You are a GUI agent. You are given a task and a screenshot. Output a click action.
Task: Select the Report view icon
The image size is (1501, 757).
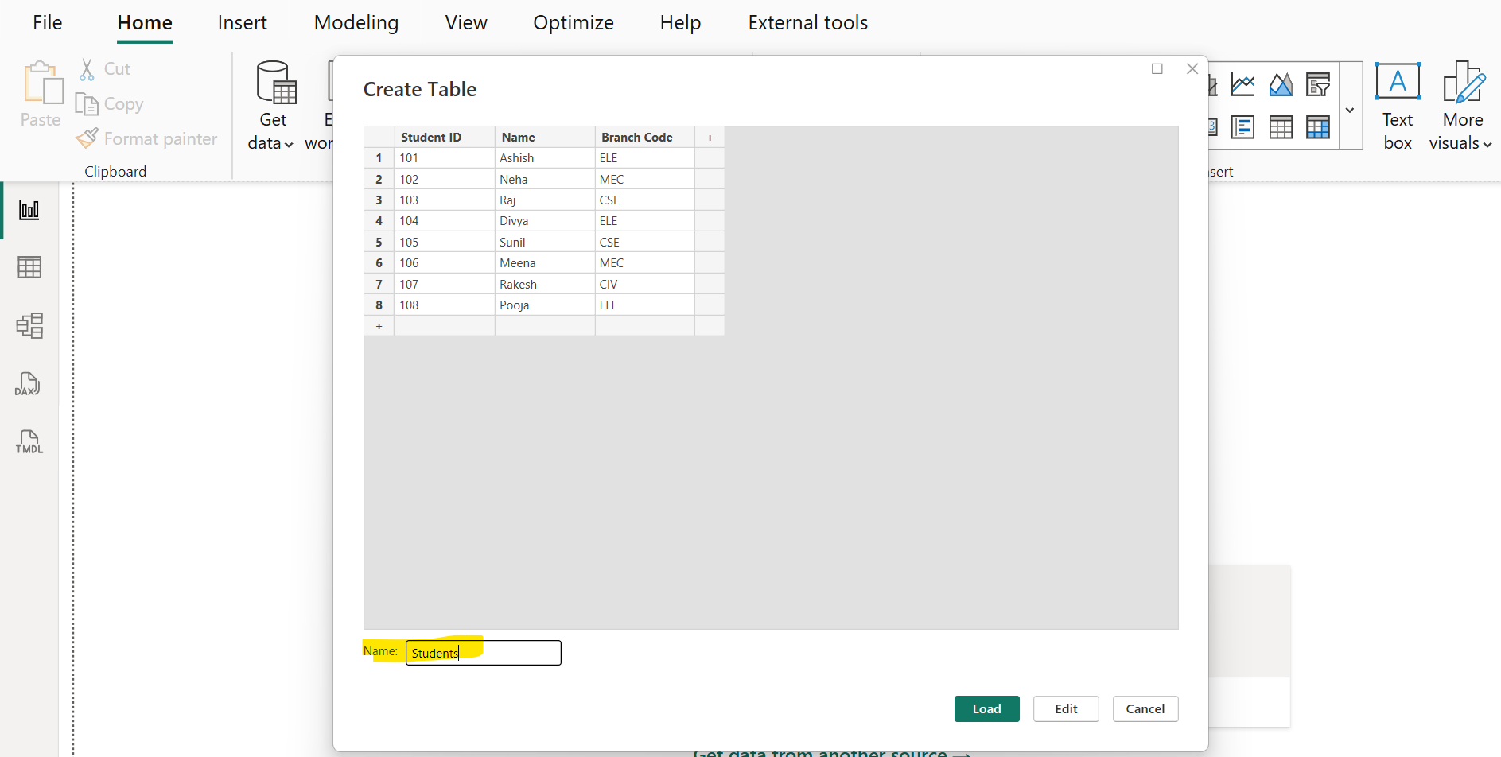click(x=29, y=210)
